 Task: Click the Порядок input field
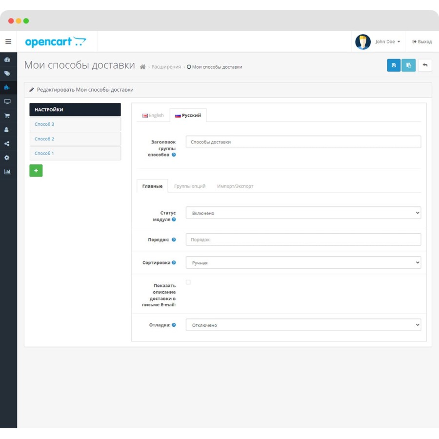pyautogui.click(x=303, y=239)
